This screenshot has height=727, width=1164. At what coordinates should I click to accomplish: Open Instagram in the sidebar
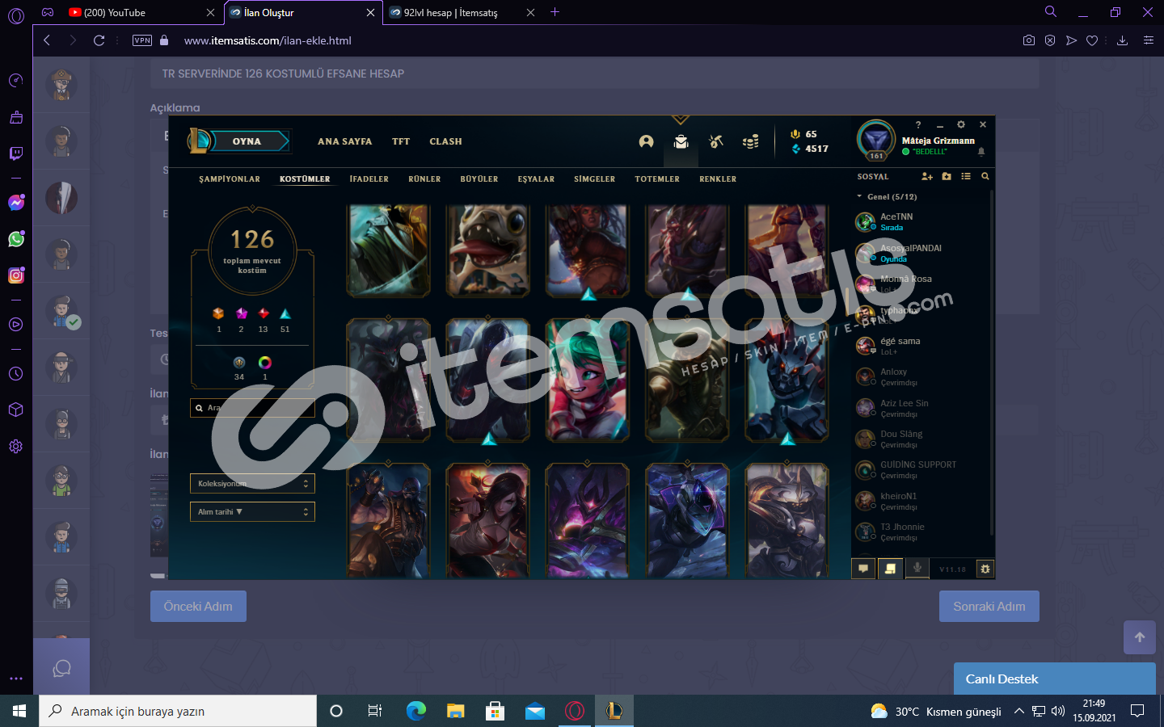(x=16, y=275)
